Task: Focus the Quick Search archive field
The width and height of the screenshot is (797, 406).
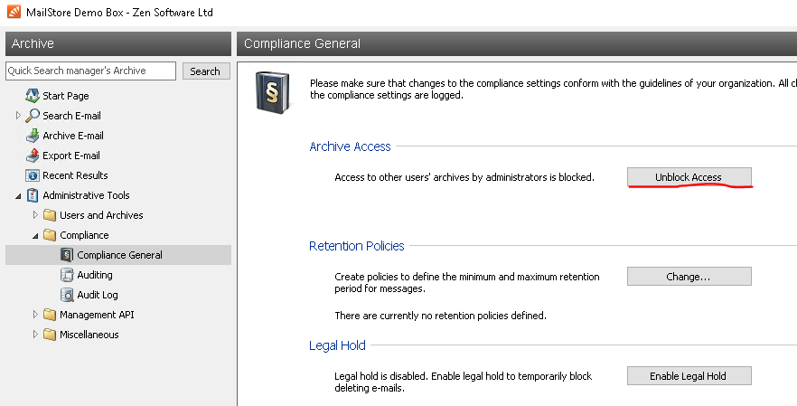Action: pyautogui.click(x=90, y=71)
